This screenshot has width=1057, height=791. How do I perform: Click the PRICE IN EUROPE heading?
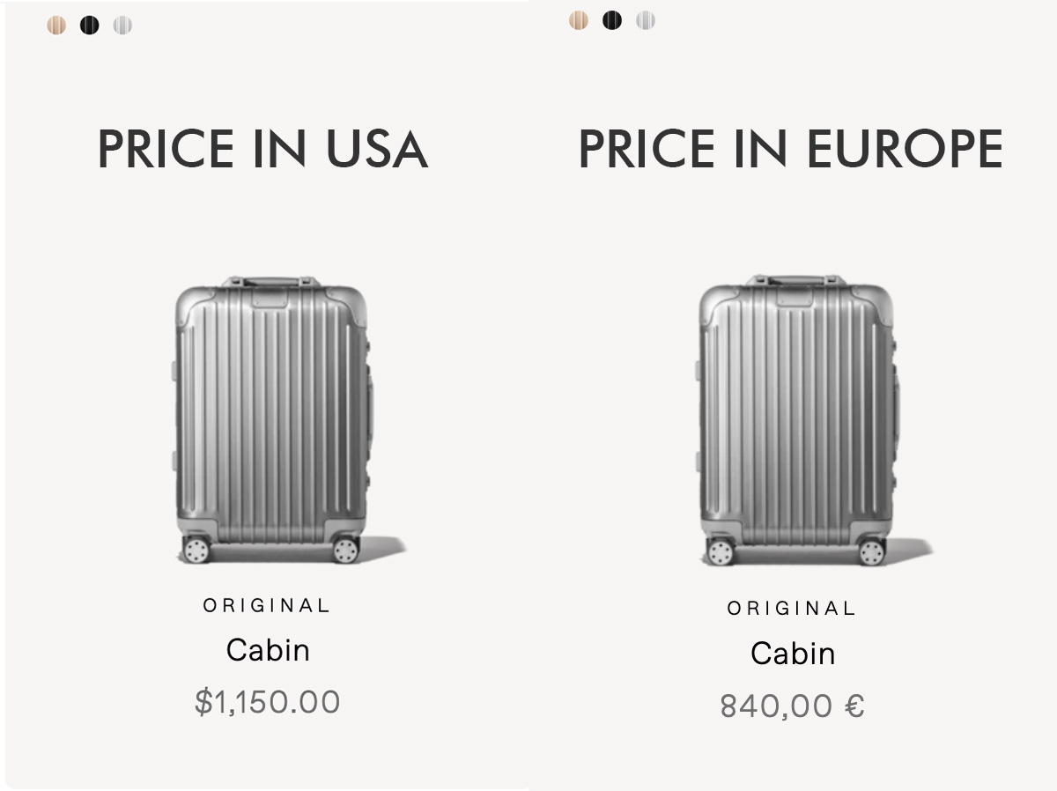(x=790, y=149)
